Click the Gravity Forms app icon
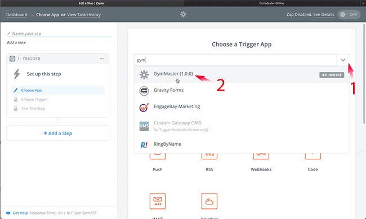Viewport: 366px width, 219px height. [x=144, y=91]
